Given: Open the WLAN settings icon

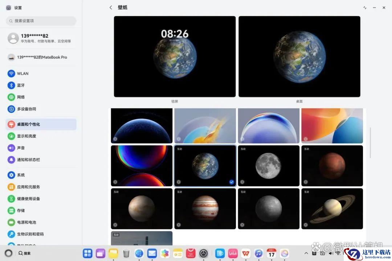Looking at the screenshot, I should (x=11, y=74).
